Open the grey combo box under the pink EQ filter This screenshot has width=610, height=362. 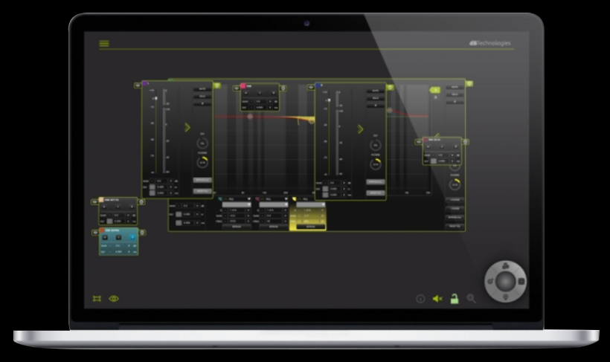click(274, 204)
